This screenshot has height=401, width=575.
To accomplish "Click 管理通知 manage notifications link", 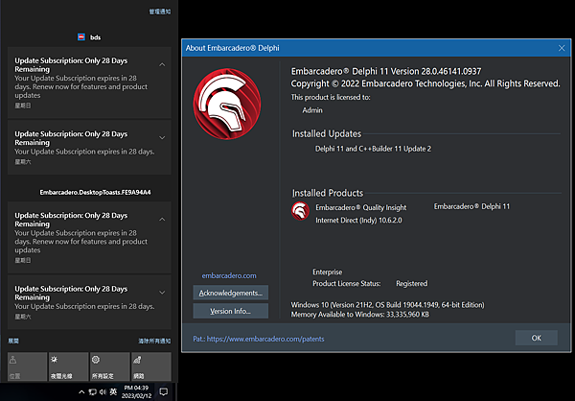I will point(159,12).
